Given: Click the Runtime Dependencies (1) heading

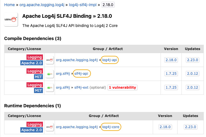Looking at the screenshot, I should [32, 106].
